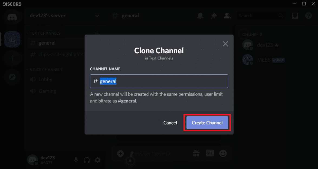
Task: Click the Discord Home button
Action: pyautogui.click(x=12, y=17)
